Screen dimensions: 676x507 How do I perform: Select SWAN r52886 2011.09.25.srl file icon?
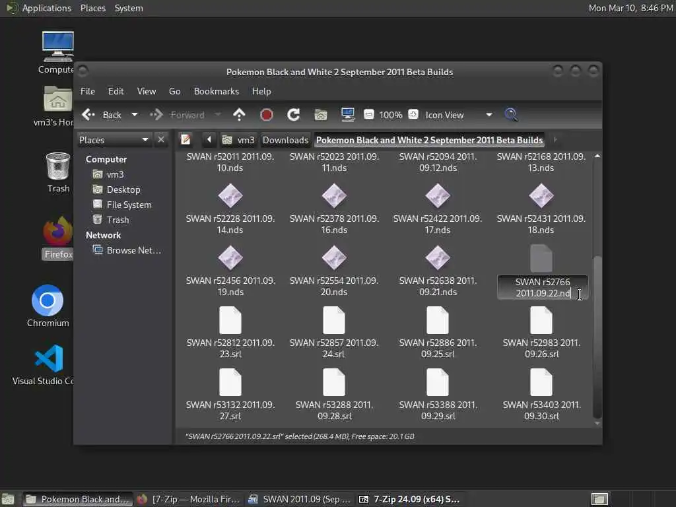coord(438,320)
